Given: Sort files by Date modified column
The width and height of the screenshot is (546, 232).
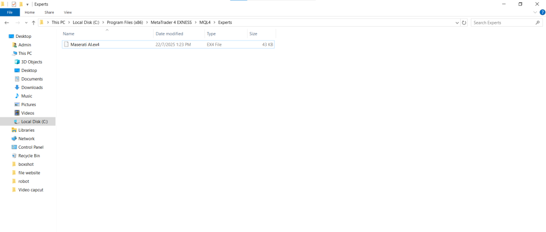Looking at the screenshot, I should coord(168,34).
